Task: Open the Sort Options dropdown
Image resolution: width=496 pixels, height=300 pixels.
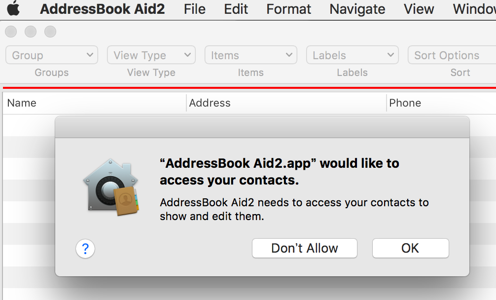Action: tap(451, 55)
